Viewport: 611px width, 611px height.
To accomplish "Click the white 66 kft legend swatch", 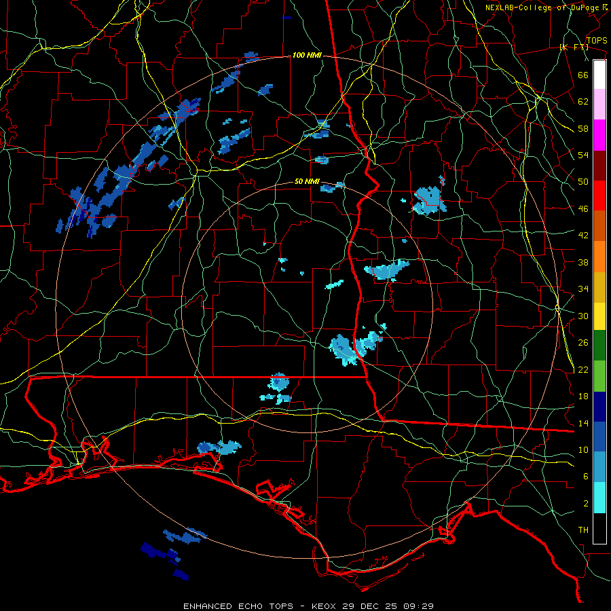I will pos(599,75).
